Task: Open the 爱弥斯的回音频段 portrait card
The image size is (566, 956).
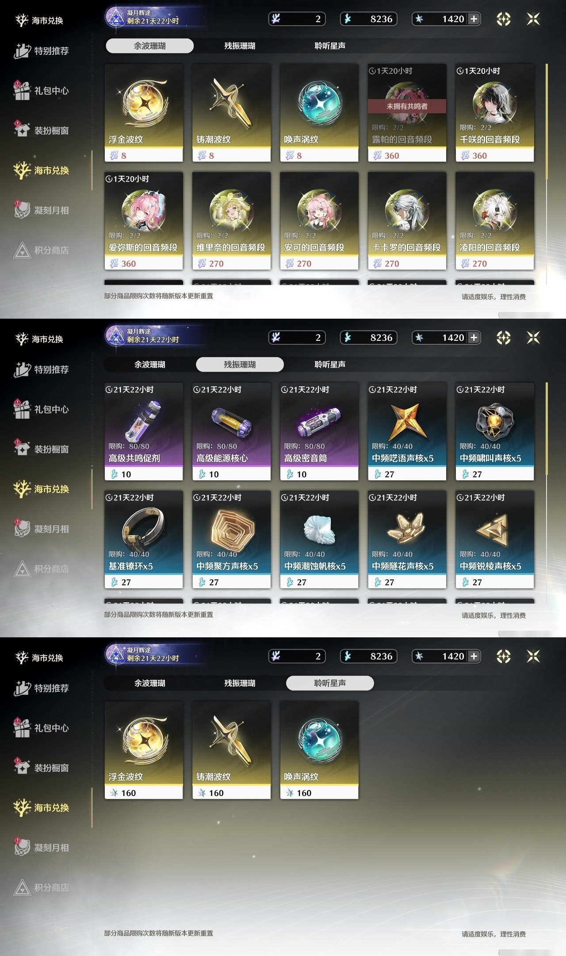Action: tap(144, 221)
